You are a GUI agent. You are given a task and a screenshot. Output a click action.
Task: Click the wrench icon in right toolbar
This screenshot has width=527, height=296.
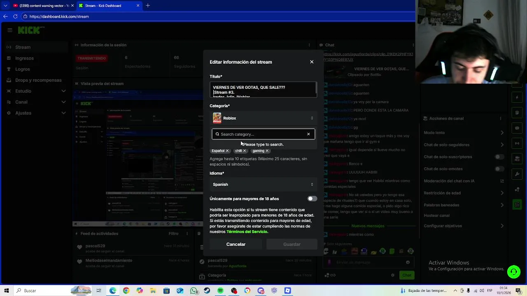517,173
